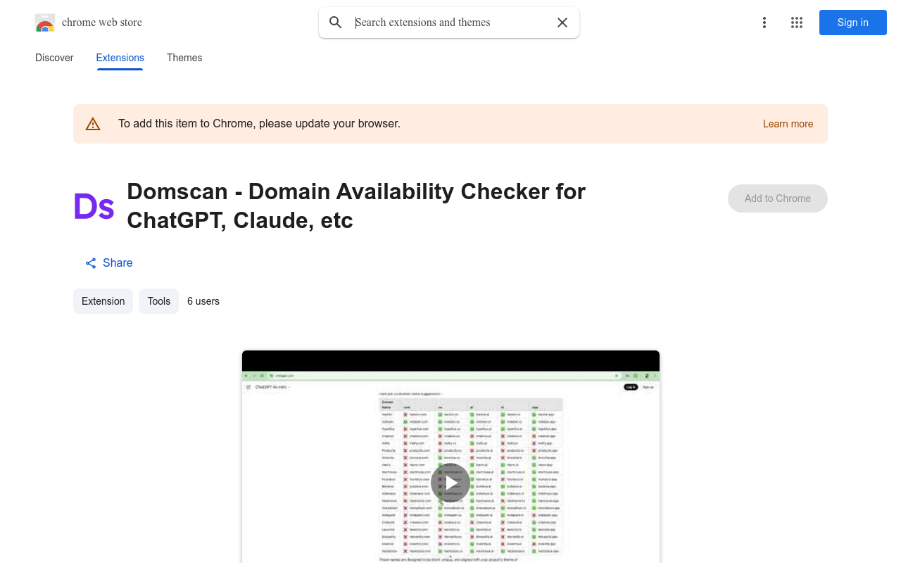Open the Discover tab
This screenshot has height=563, width=901.
click(54, 58)
